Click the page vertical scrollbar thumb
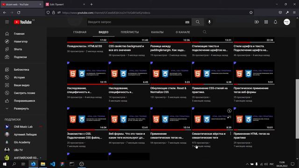The image size is (299, 168). pos(297,109)
